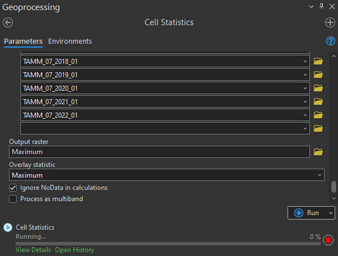Switch to the Environments tab
Viewport: 338px width, 256px height.
coord(70,41)
